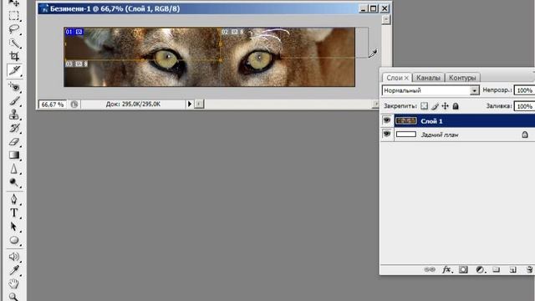Click the padlock on Задний план layer
Screen dimensions: 535x301
click(525, 135)
